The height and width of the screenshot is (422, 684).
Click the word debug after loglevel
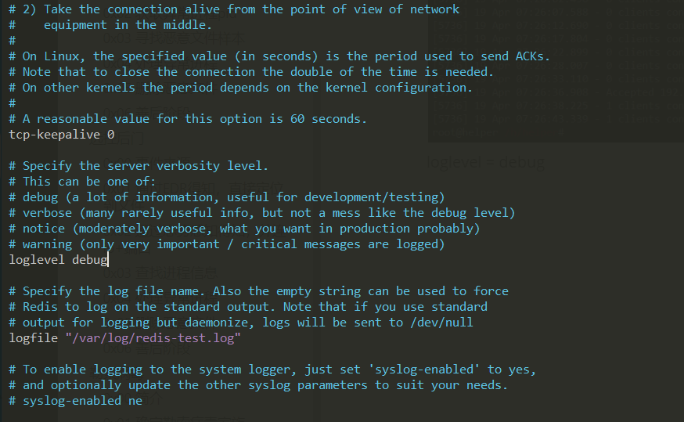click(89, 260)
